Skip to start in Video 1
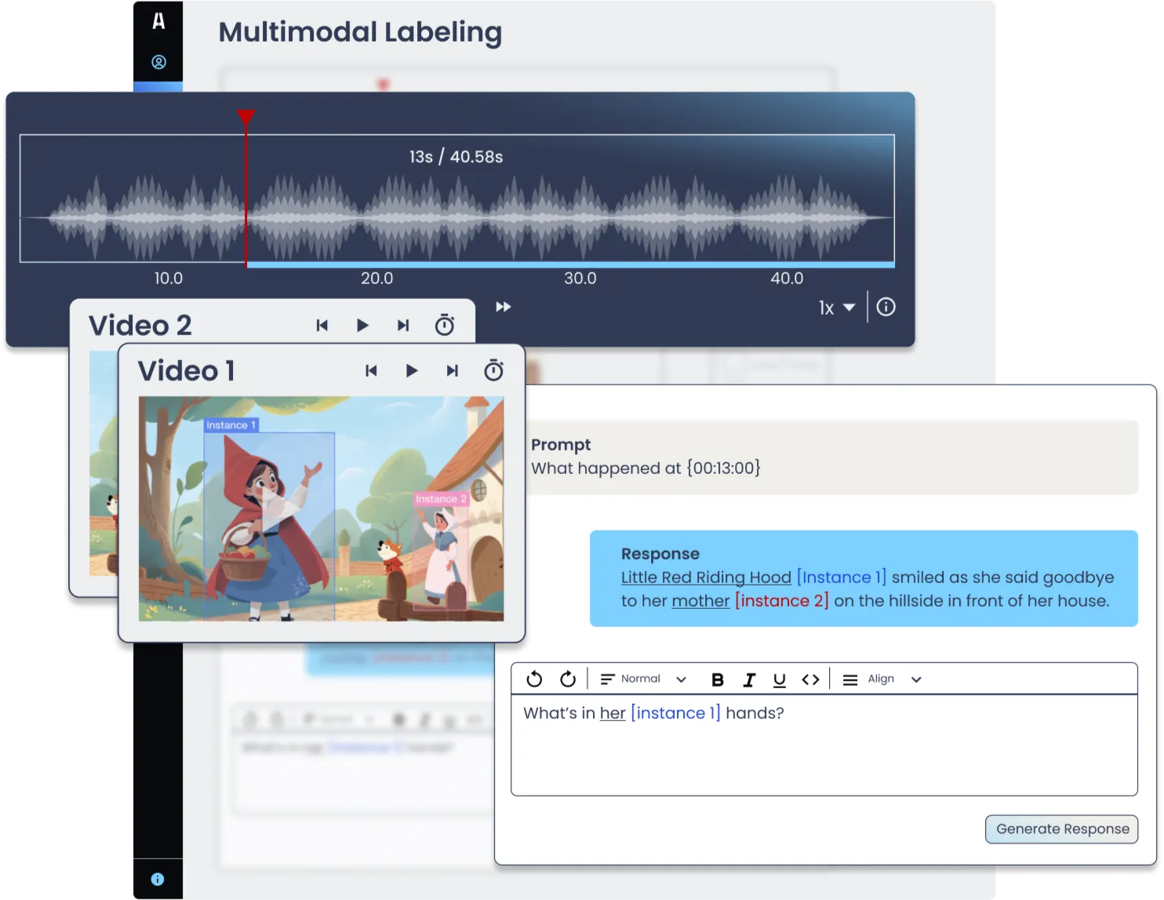Viewport: 1164px width, 900px height. [x=371, y=371]
